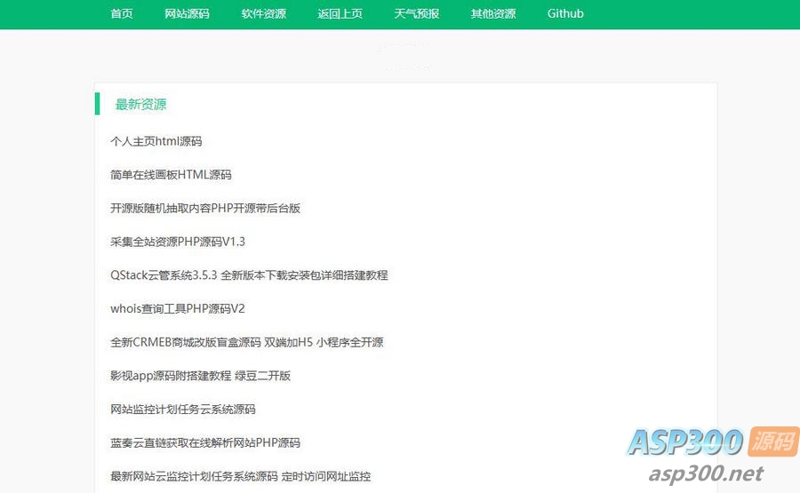Image resolution: width=800 pixels, height=493 pixels.
Task: Open the 采集全站资源PHP源码V1.3 link
Action: [178, 242]
